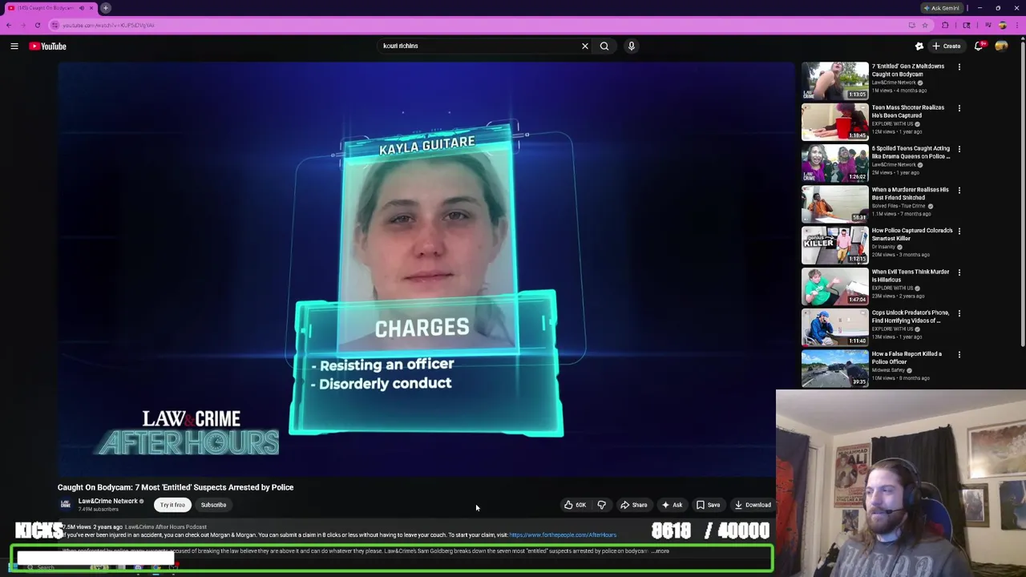Clear the search text with the X icon
Viewport: 1026px width, 577px height.
pyautogui.click(x=585, y=46)
